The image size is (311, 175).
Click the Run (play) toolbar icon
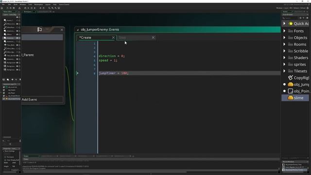pos(28,8)
